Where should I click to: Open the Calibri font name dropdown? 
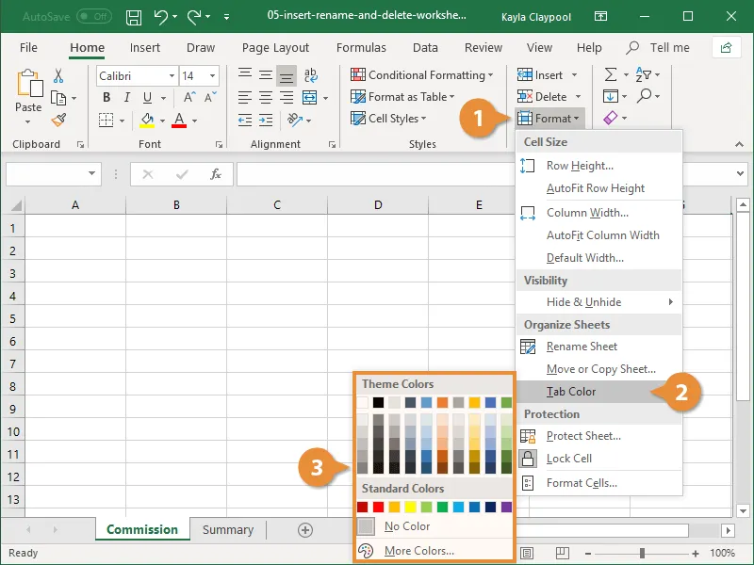coord(172,76)
